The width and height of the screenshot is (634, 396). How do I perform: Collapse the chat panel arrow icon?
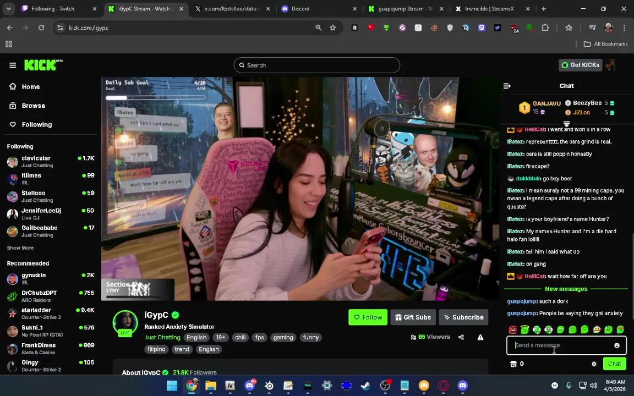point(507,86)
